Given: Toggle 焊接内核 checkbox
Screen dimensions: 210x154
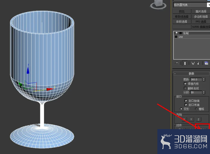Looking at the screenshot, I should pos(185,84).
